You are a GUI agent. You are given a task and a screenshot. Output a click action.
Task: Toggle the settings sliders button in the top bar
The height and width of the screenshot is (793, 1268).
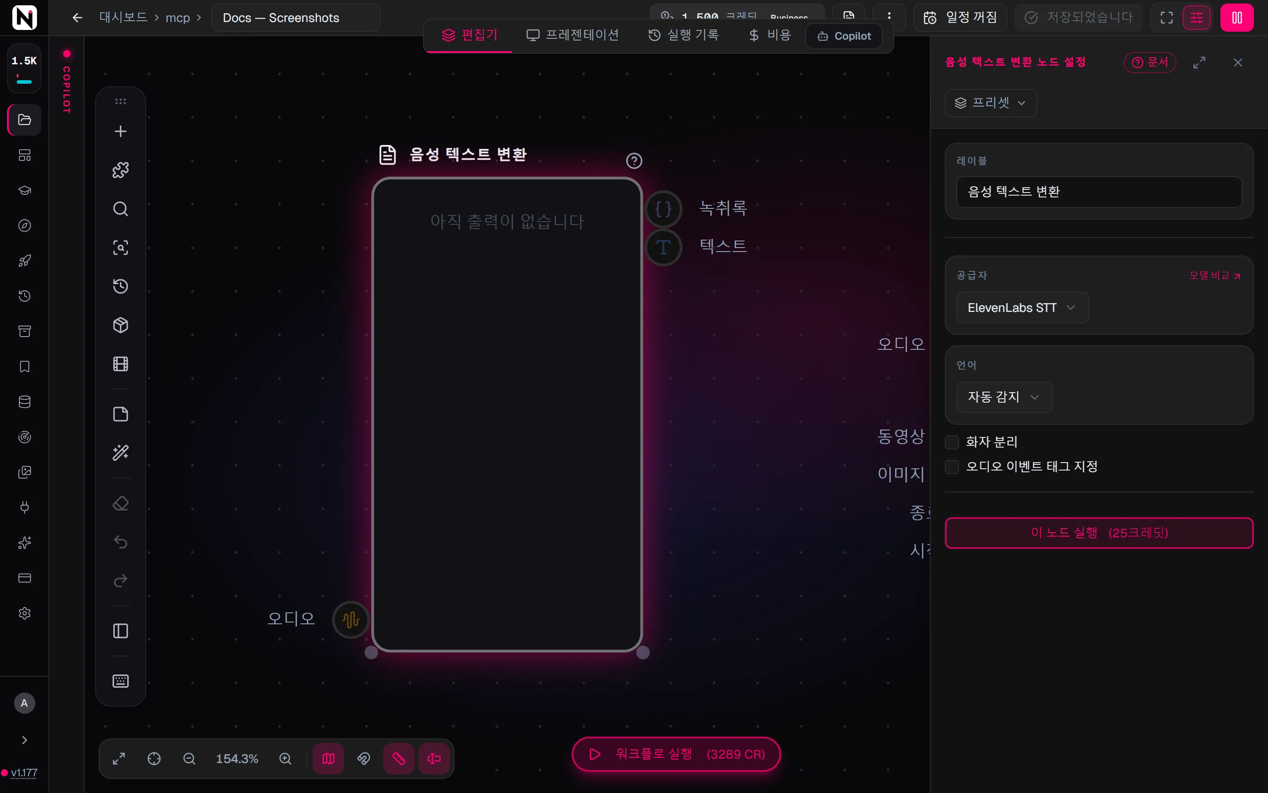tap(1197, 18)
